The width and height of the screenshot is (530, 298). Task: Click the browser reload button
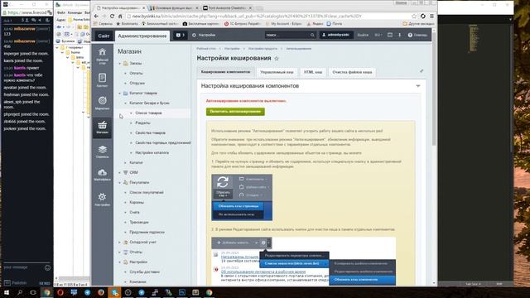(112, 17)
